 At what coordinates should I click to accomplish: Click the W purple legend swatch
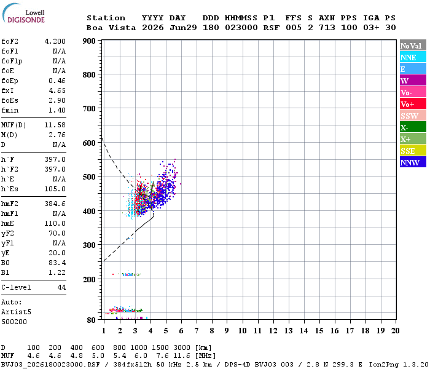tap(413, 81)
